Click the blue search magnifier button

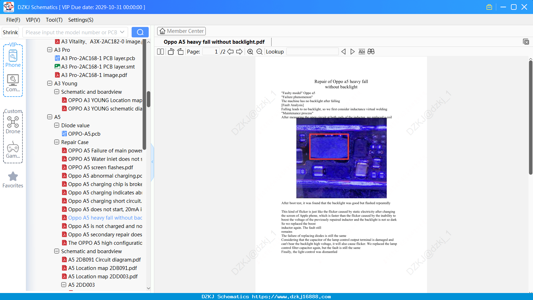pyautogui.click(x=140, y=32)
